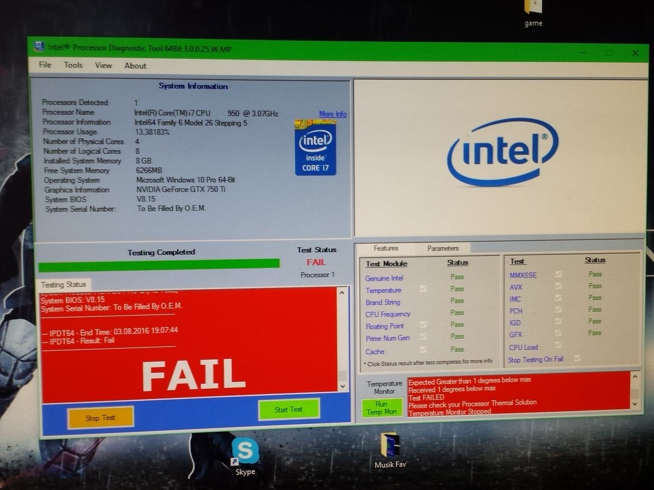
Task: Click up arrow of testing log scrollbar
Action: point(342,293)
